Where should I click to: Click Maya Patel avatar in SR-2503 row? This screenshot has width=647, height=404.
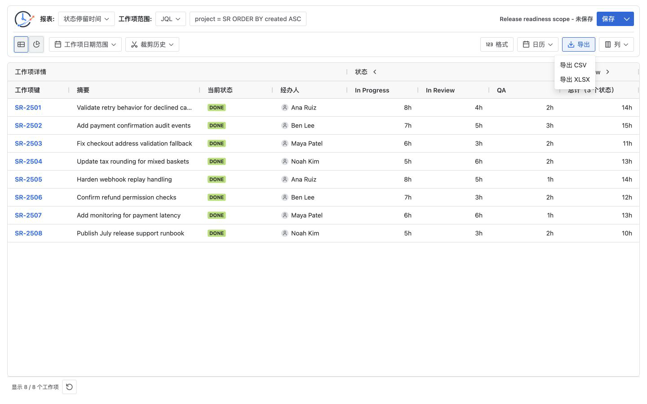(x=284, y=144)
